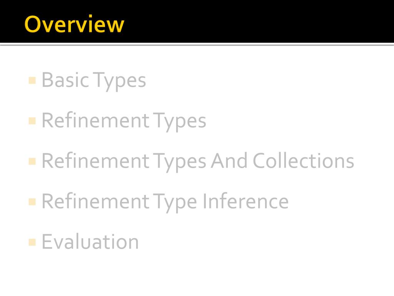Select the "Basic Types" bullet text
This screenshot has height=296, width=394.
pyautogui.click(x=93, y=80)
